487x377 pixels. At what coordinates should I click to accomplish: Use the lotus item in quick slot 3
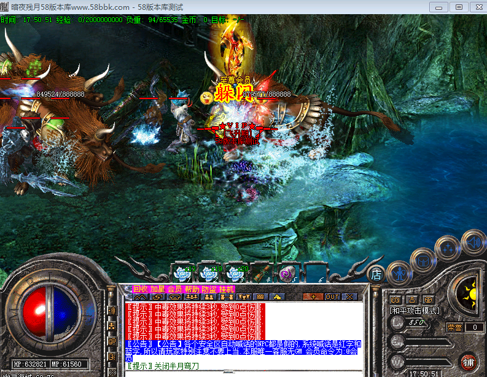pos(235,274)
